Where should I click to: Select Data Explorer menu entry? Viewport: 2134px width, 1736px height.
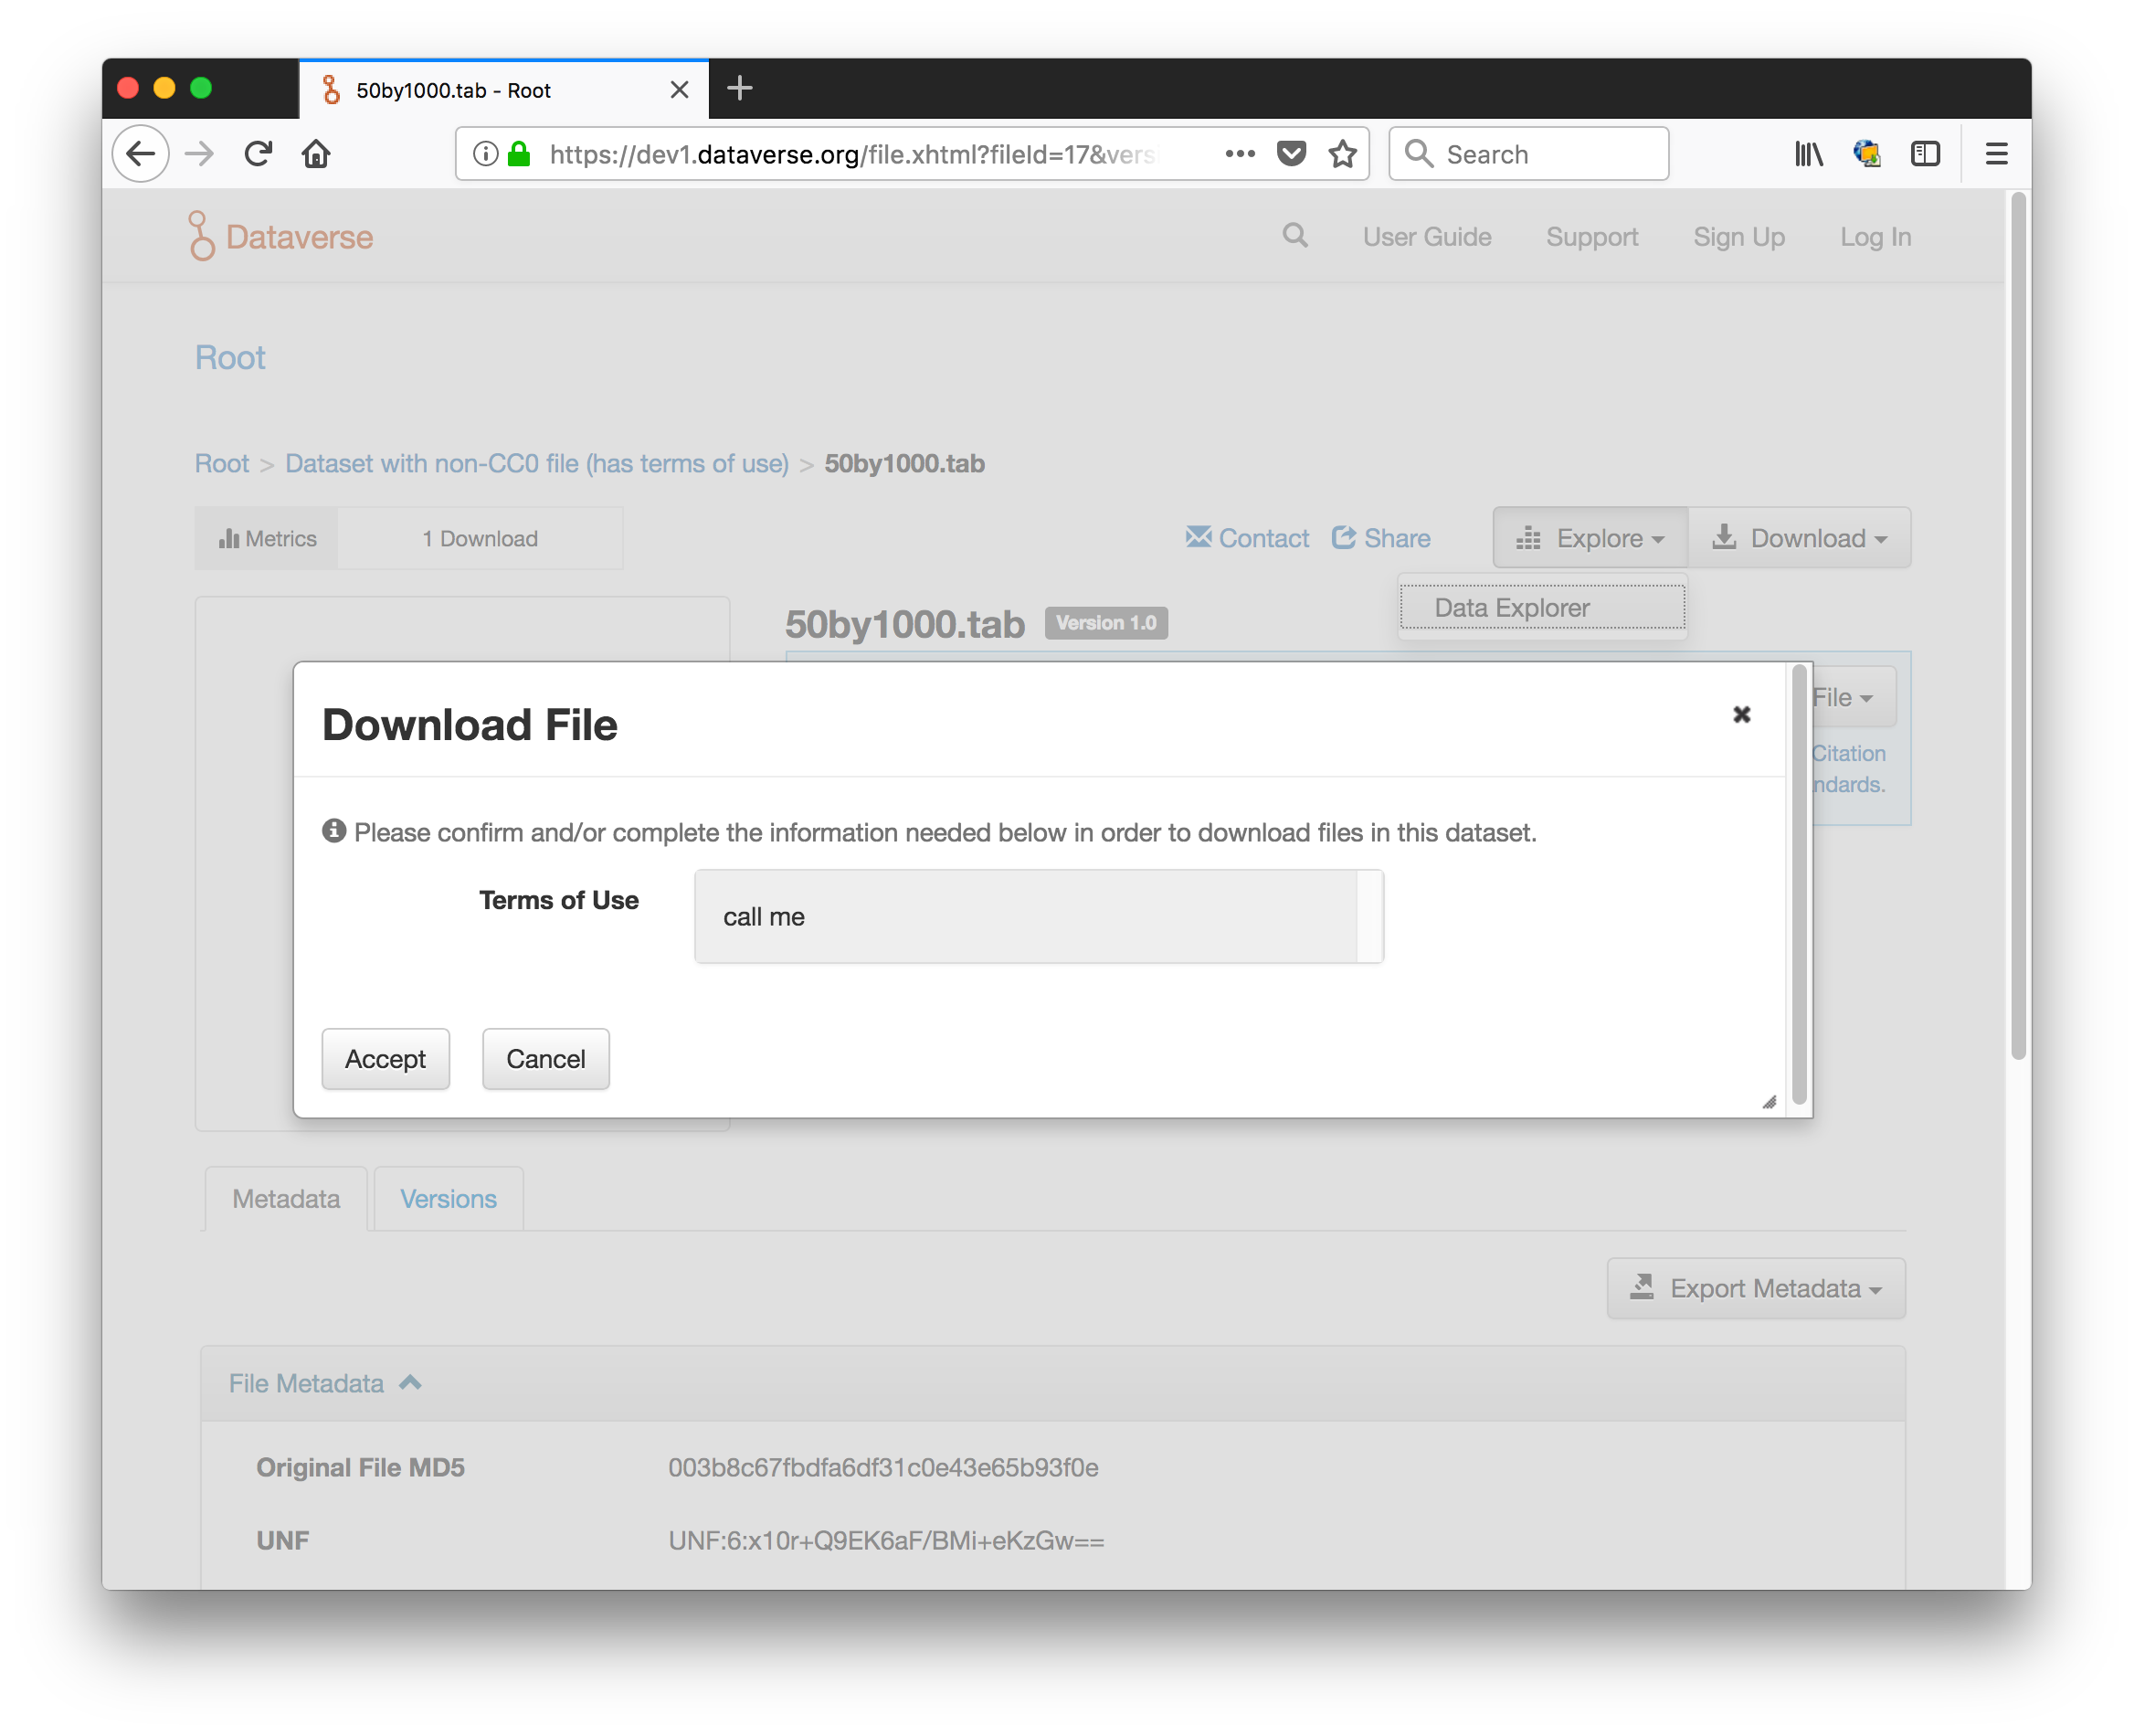pos(1542,608)
